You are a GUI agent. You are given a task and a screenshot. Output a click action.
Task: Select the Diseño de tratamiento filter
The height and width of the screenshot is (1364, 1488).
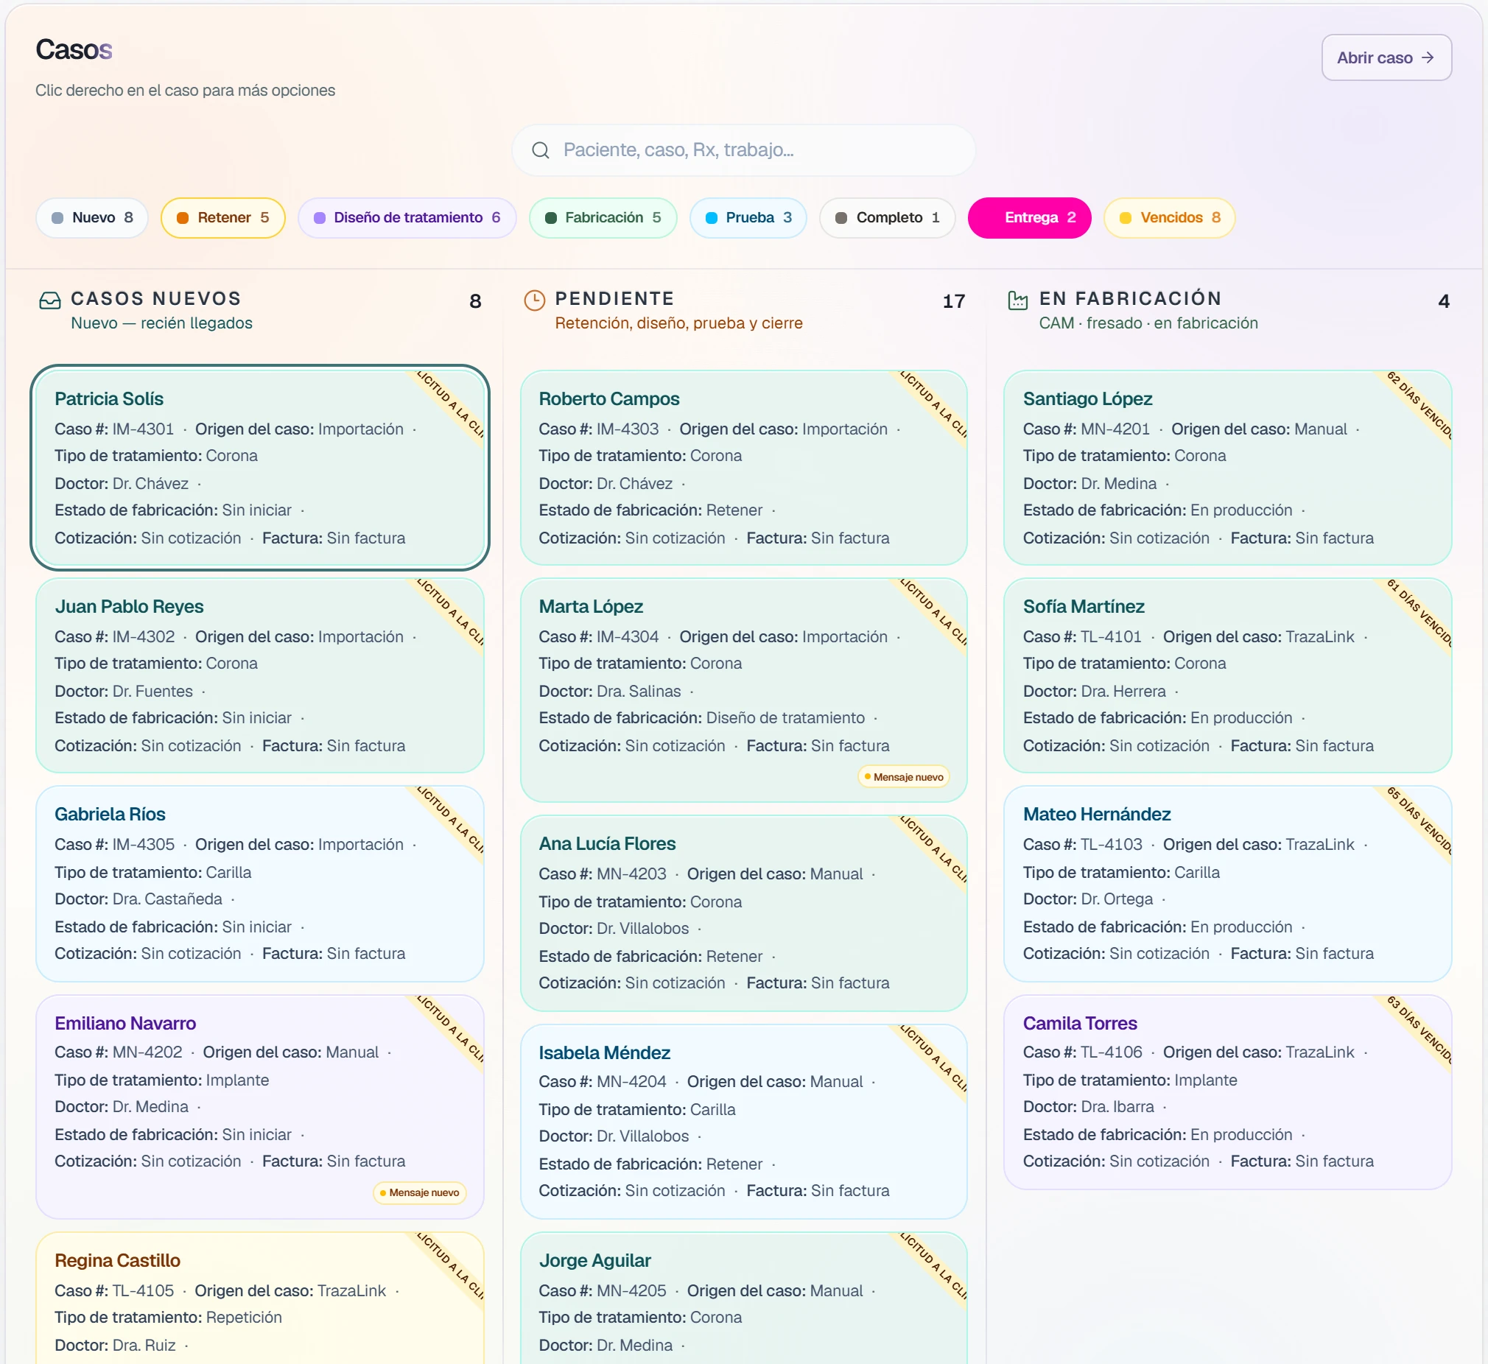tap(407, 218)
